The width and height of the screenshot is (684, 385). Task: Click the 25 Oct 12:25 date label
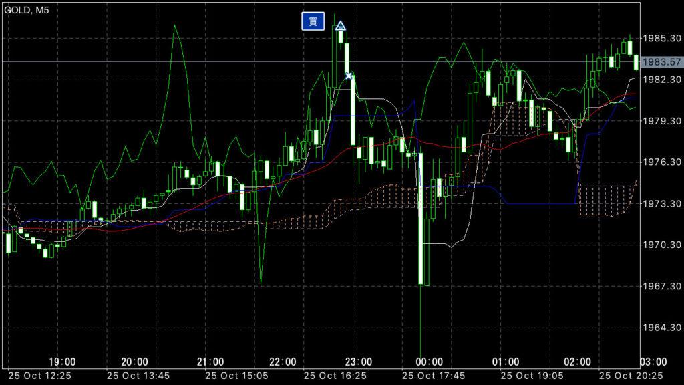39,376
